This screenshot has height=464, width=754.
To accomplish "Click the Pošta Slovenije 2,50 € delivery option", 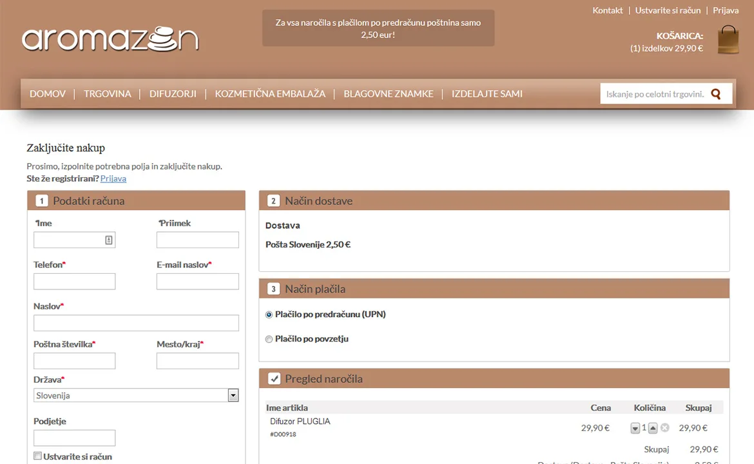I will coord(308,244).
